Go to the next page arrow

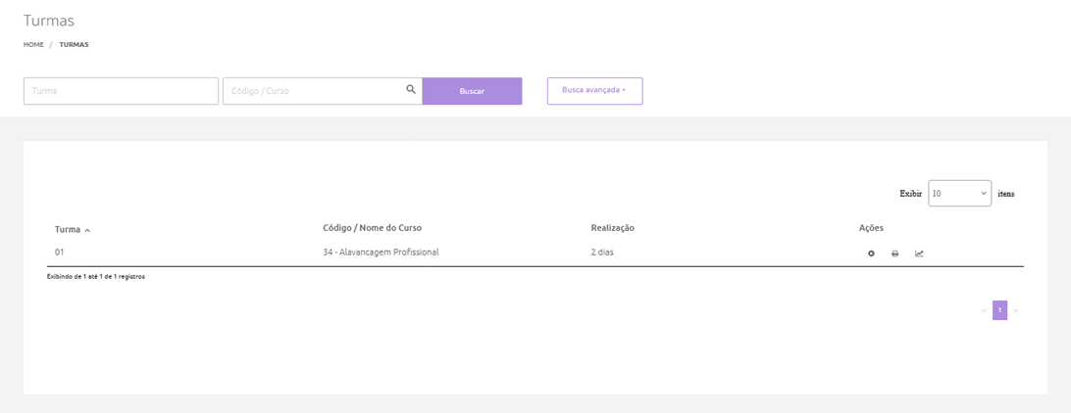click(x=1016, y=311)
